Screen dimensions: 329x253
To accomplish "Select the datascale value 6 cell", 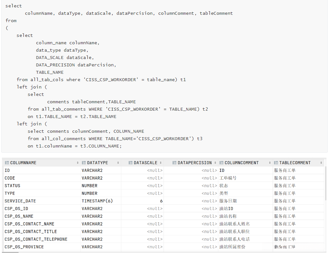I will coord(142,201).
